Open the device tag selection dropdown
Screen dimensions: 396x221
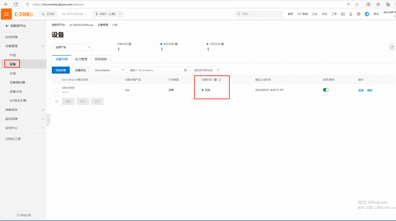206,70
